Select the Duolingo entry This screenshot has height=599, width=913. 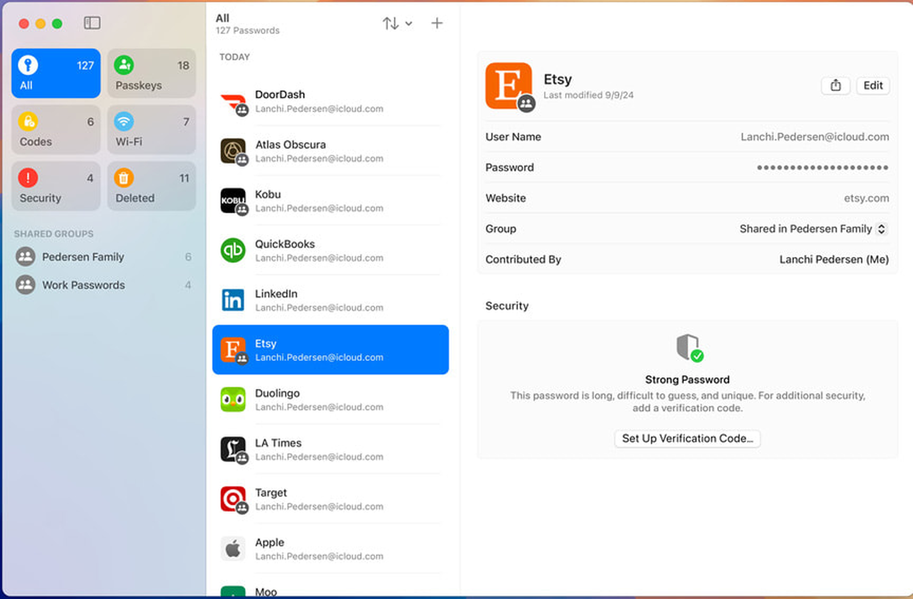click(x=330, y=400)
